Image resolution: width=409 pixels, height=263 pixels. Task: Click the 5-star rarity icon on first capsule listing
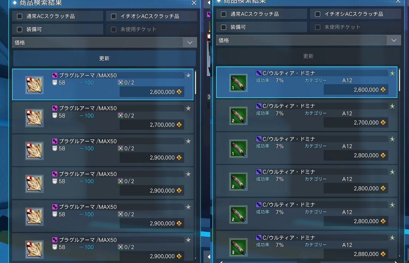[392, 73]
